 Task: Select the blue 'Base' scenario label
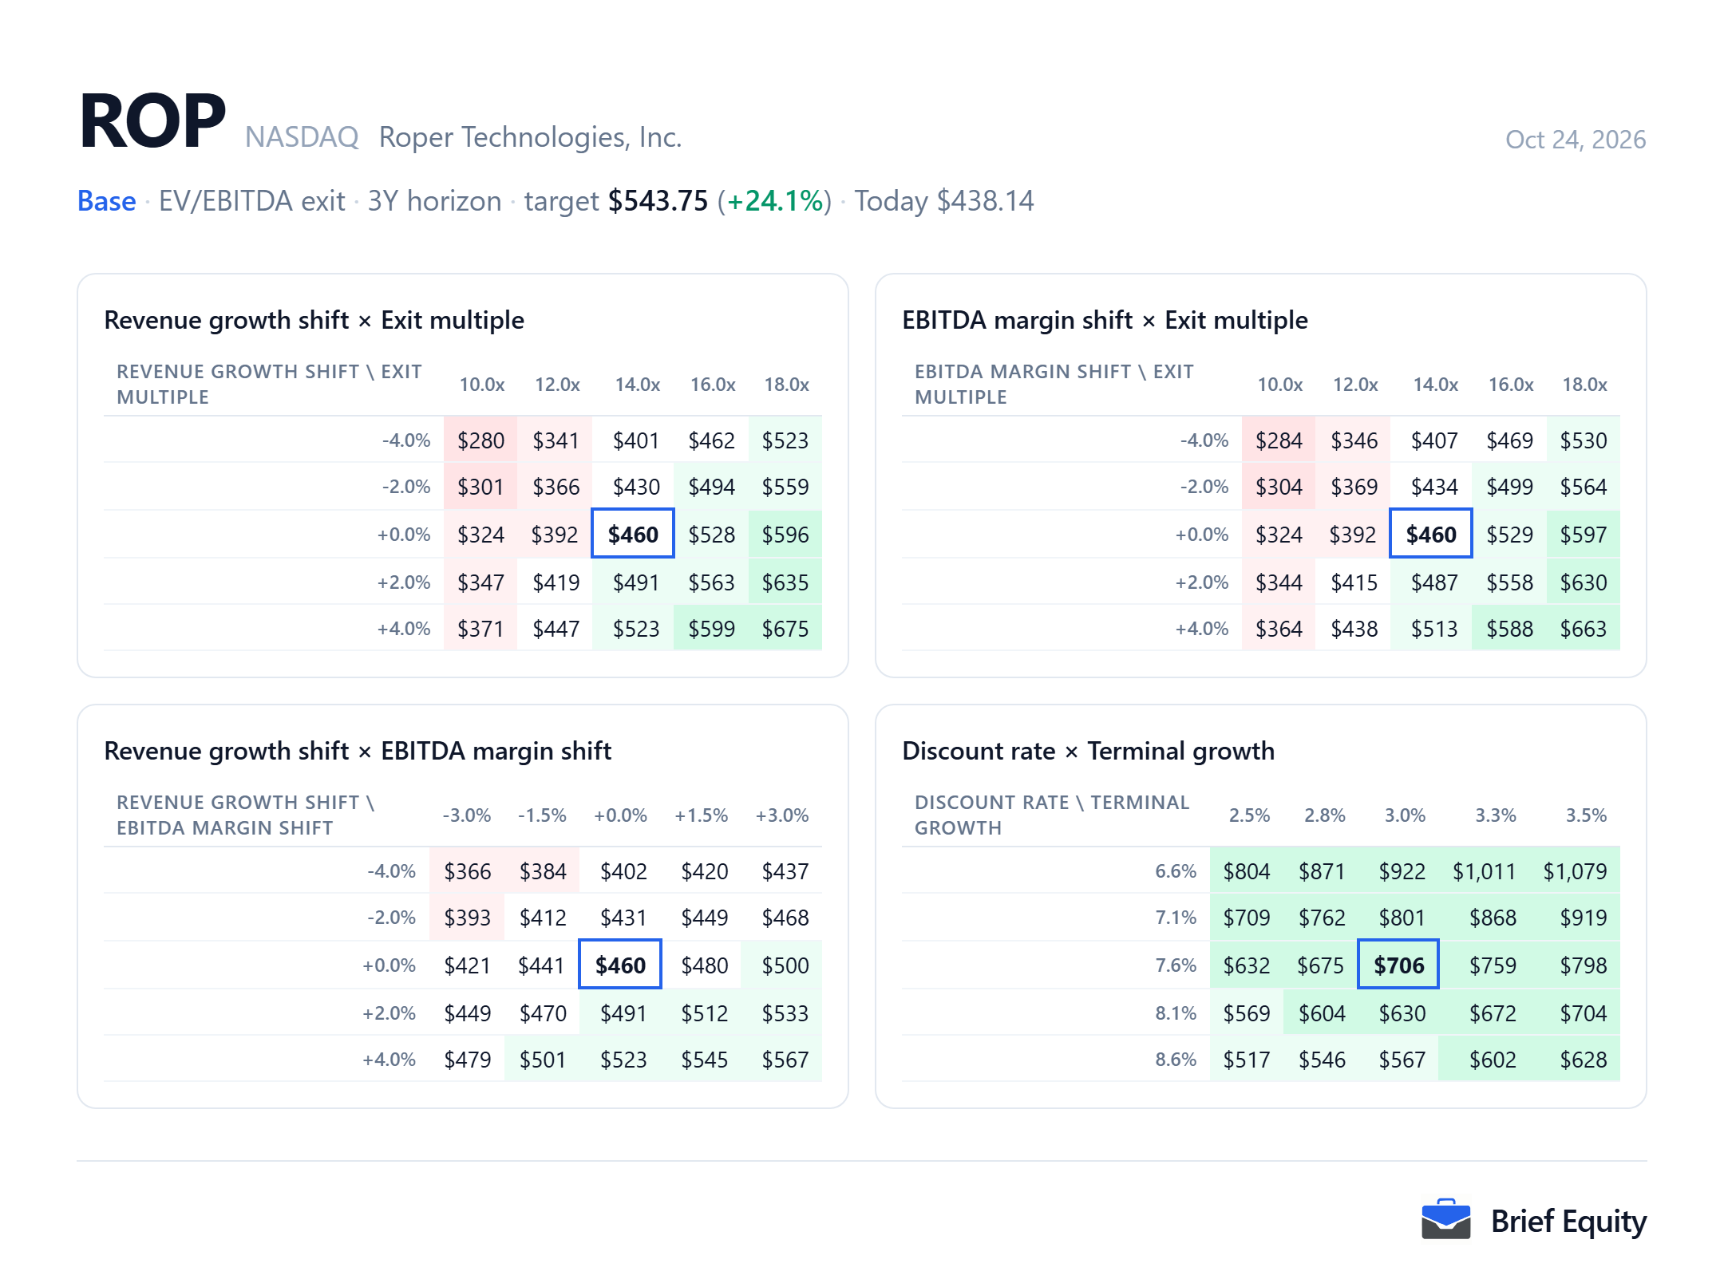[106, 201]
